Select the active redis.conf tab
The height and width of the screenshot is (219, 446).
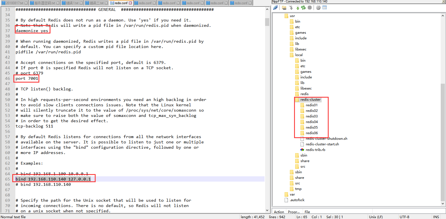121,3
